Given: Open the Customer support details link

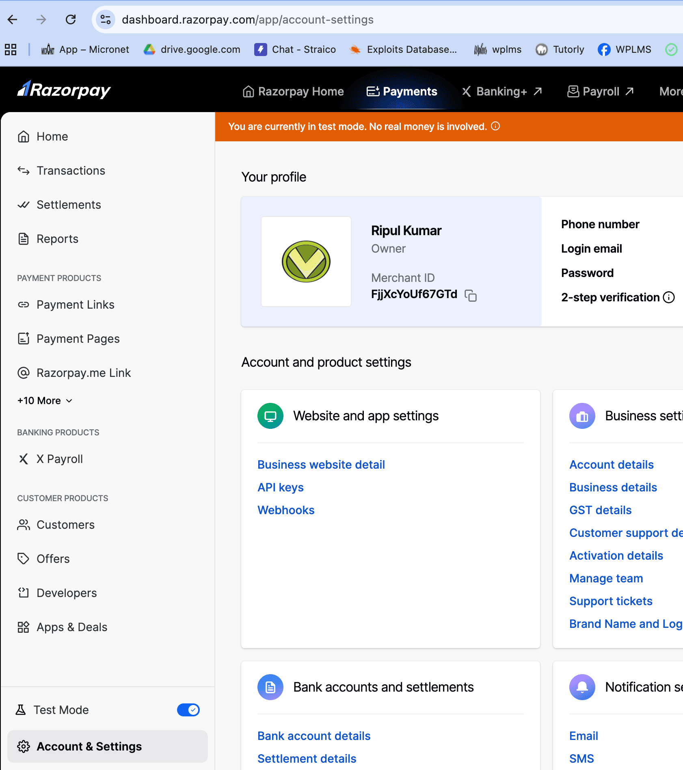Looking at the screenshot, I should point(626,533).
